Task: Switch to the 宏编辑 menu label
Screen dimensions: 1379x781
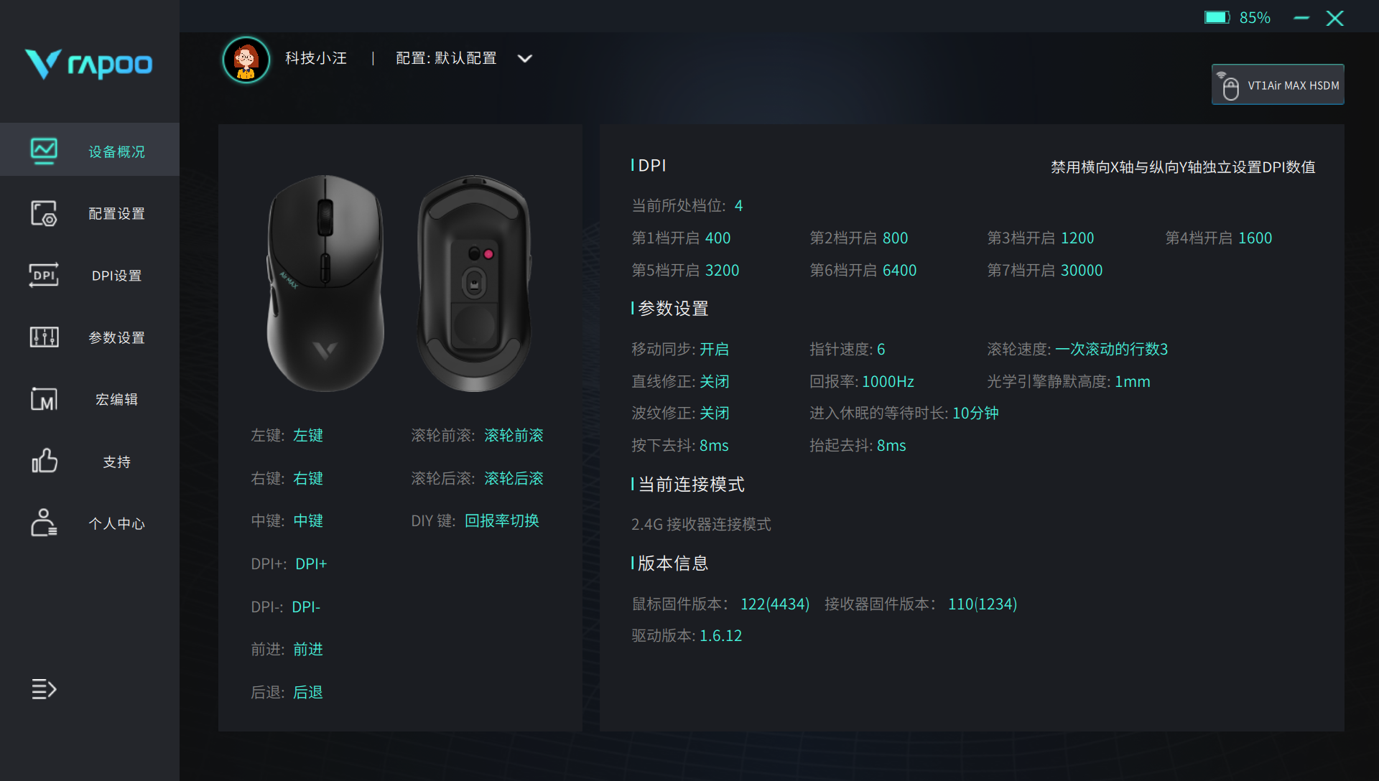Action: (116, 399)
